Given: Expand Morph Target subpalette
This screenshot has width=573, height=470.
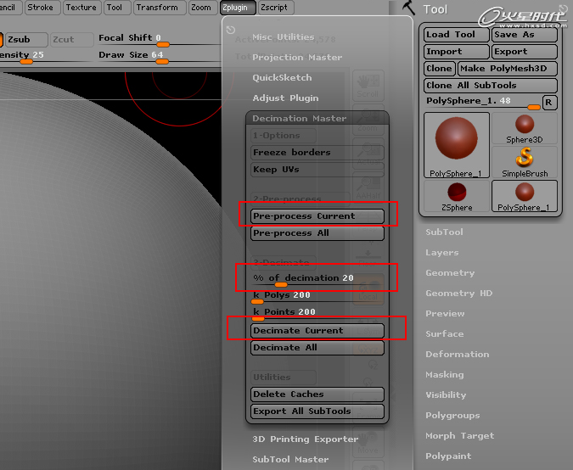Looking at the screenshot, I should (x=460, y=436).
